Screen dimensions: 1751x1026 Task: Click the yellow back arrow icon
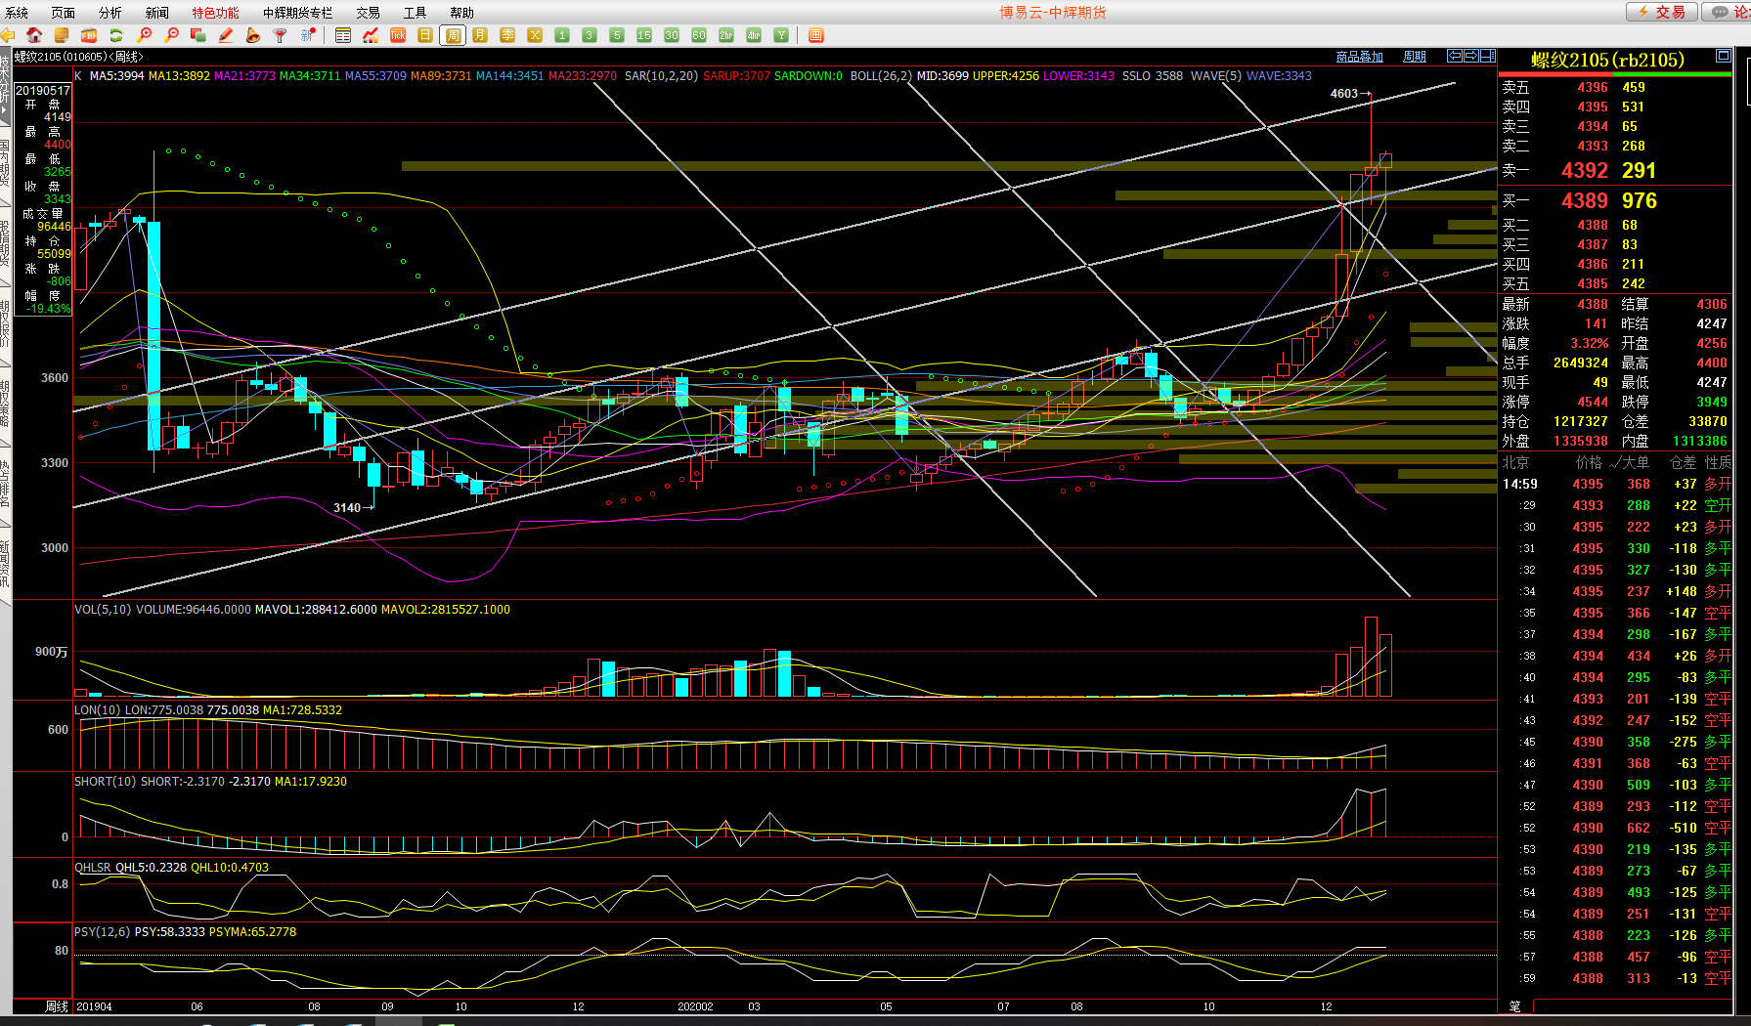click(8, 35)
